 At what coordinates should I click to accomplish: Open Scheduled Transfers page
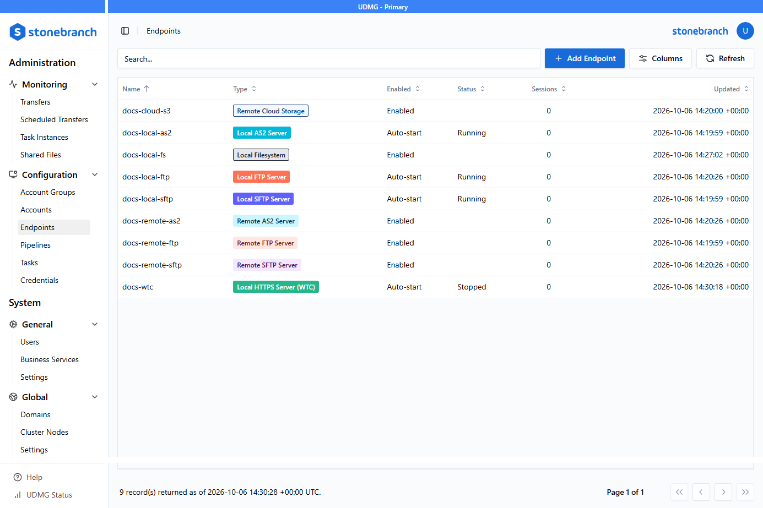54,119
